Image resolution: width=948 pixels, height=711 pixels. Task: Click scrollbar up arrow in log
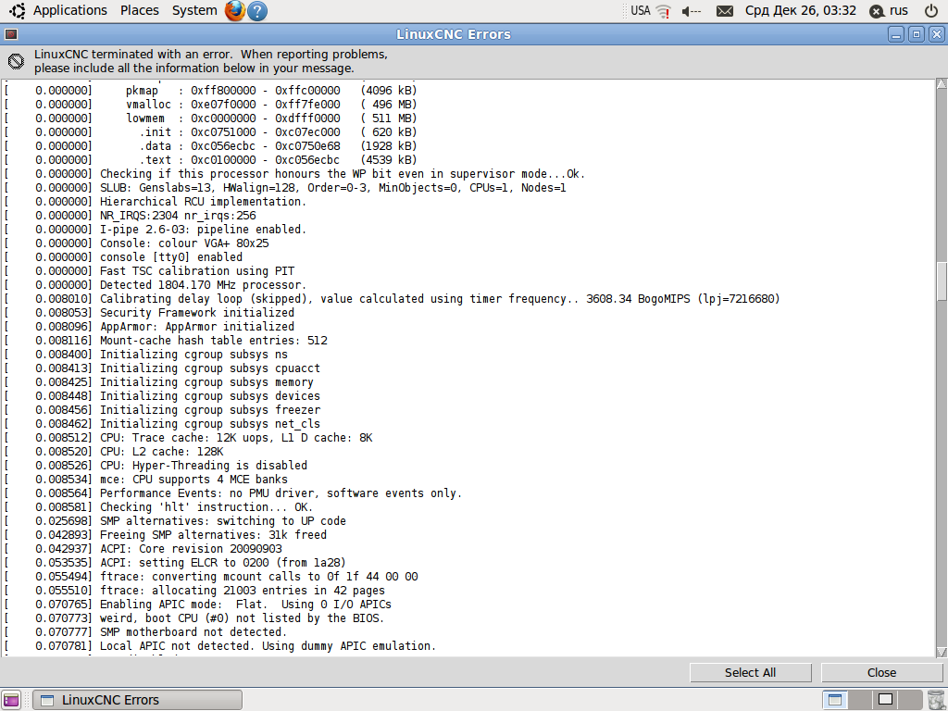pyautogui.click(x=942, y=84)
